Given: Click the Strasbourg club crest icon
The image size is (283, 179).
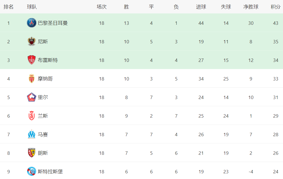Looking at the screenshot, I should click(x=32, y=171).
